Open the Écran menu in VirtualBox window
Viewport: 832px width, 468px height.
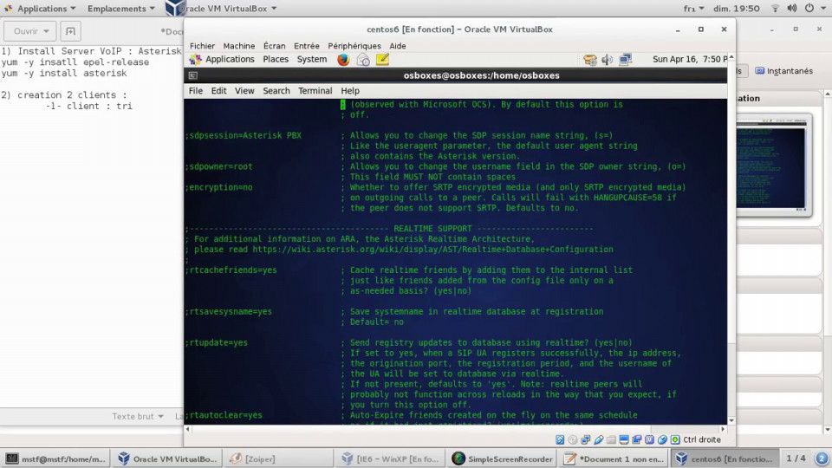pyautogui.click(x=275, y=46)
